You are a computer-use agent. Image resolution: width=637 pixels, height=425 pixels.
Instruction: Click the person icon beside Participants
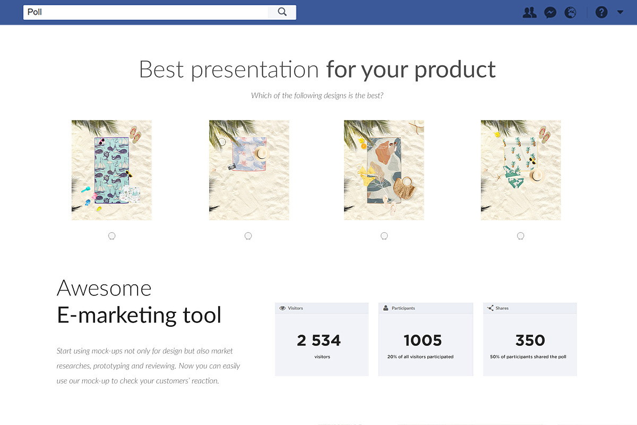pos(386,308)
